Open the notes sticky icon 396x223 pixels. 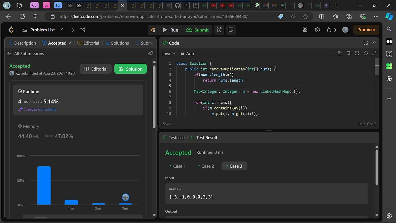click(x=231, y=30)
